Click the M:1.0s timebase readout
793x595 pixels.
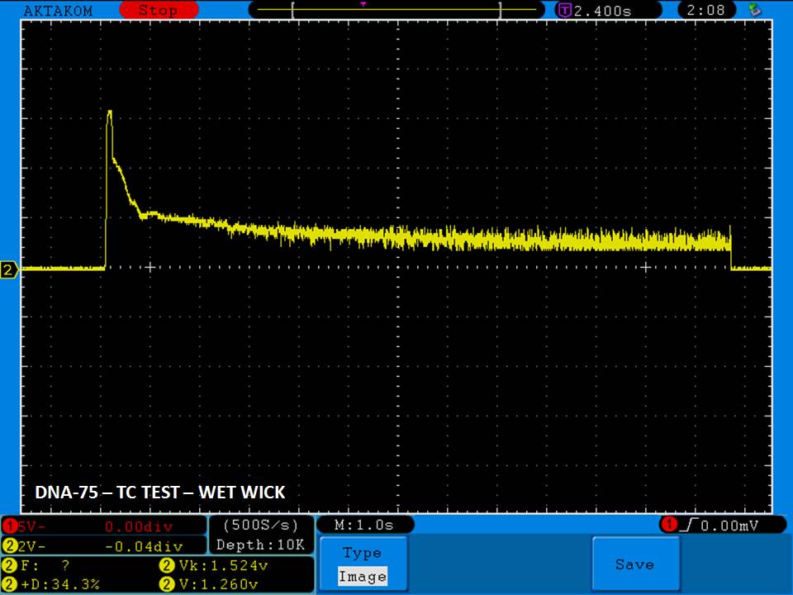pos(364,526)
